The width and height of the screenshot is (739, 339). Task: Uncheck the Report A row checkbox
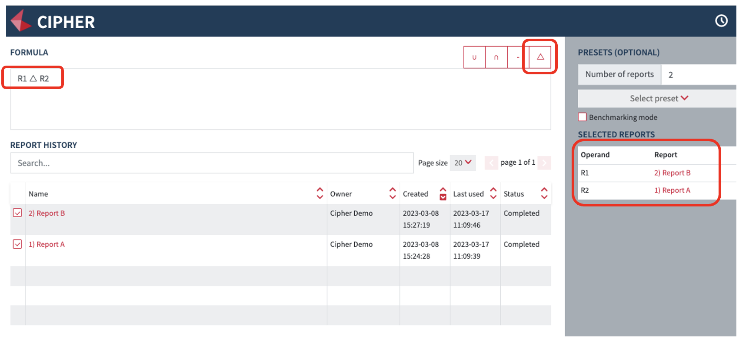coord(17,244)
